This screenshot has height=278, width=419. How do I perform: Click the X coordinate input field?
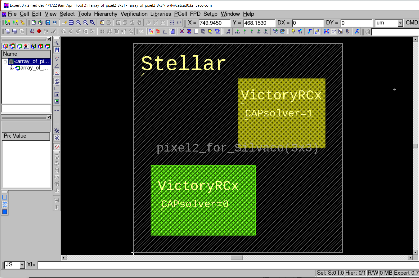214,23
